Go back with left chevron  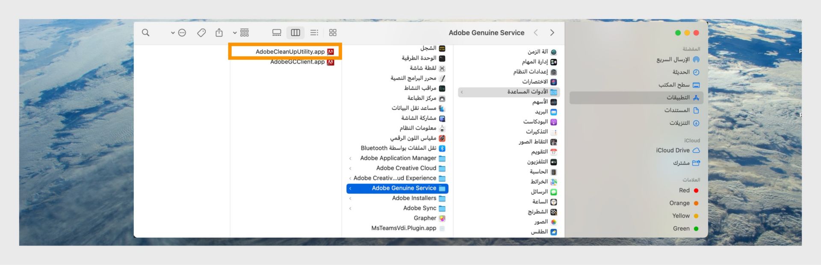coord(536,32)
